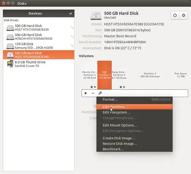Click the 500 GB size value text
The height and width of the screenshot is (174, 191).
pyautogui.click(x=127, y=30)
